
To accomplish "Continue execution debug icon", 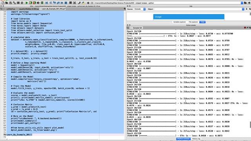I will pos(62,3).
